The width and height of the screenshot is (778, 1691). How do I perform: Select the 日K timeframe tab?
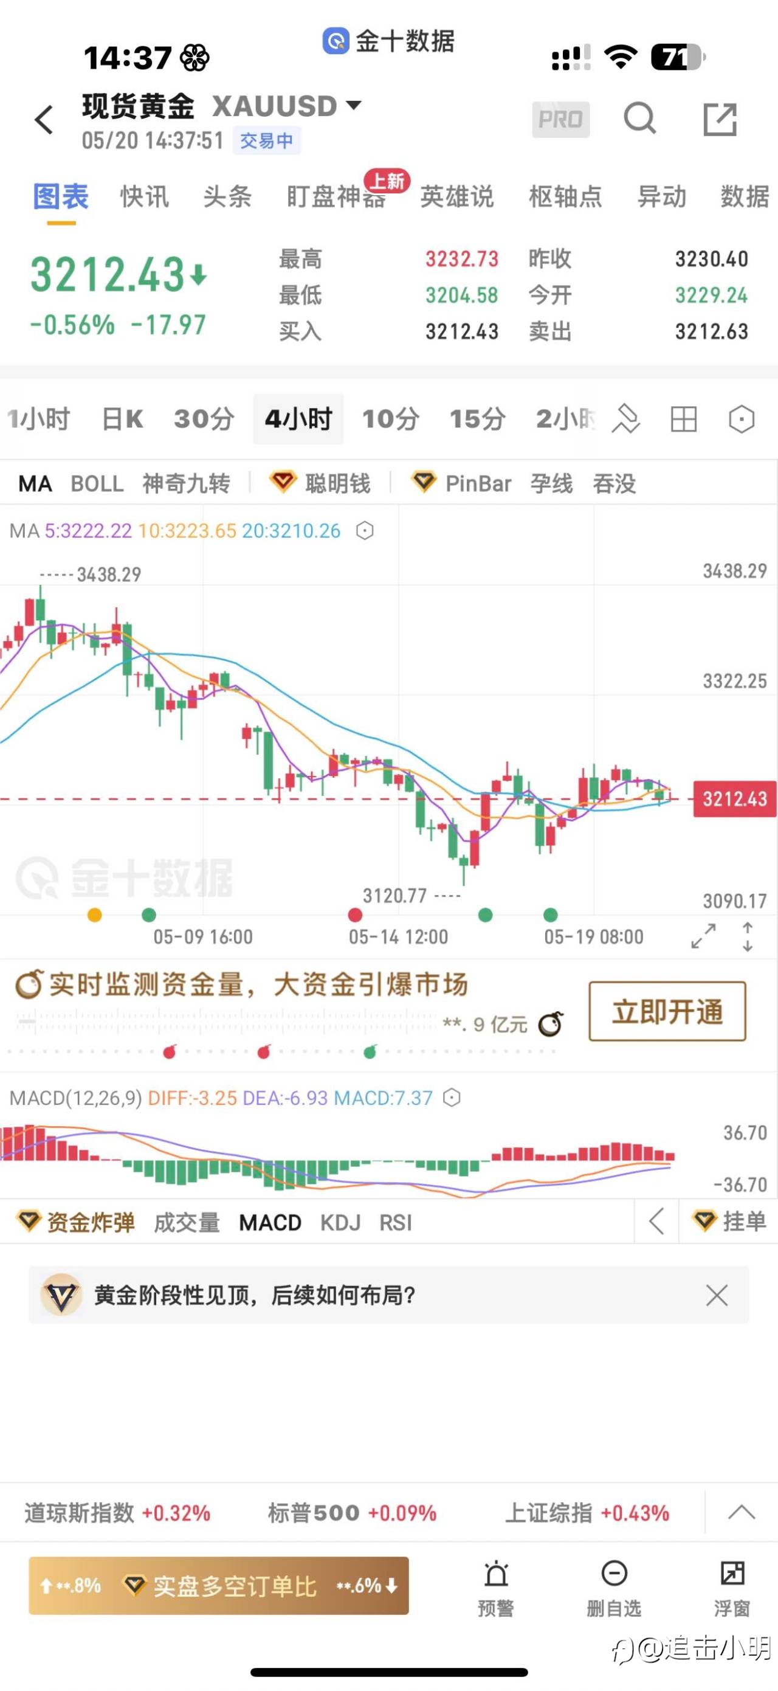[122, 419]
